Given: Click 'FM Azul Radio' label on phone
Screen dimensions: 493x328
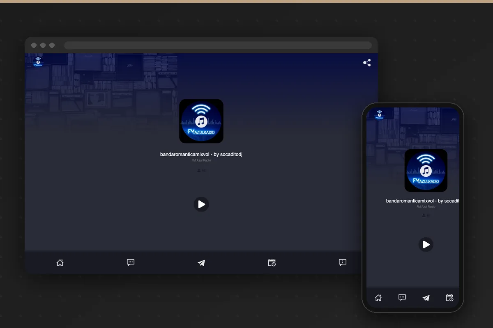Looking at the screenshot, I should (426, 207).
